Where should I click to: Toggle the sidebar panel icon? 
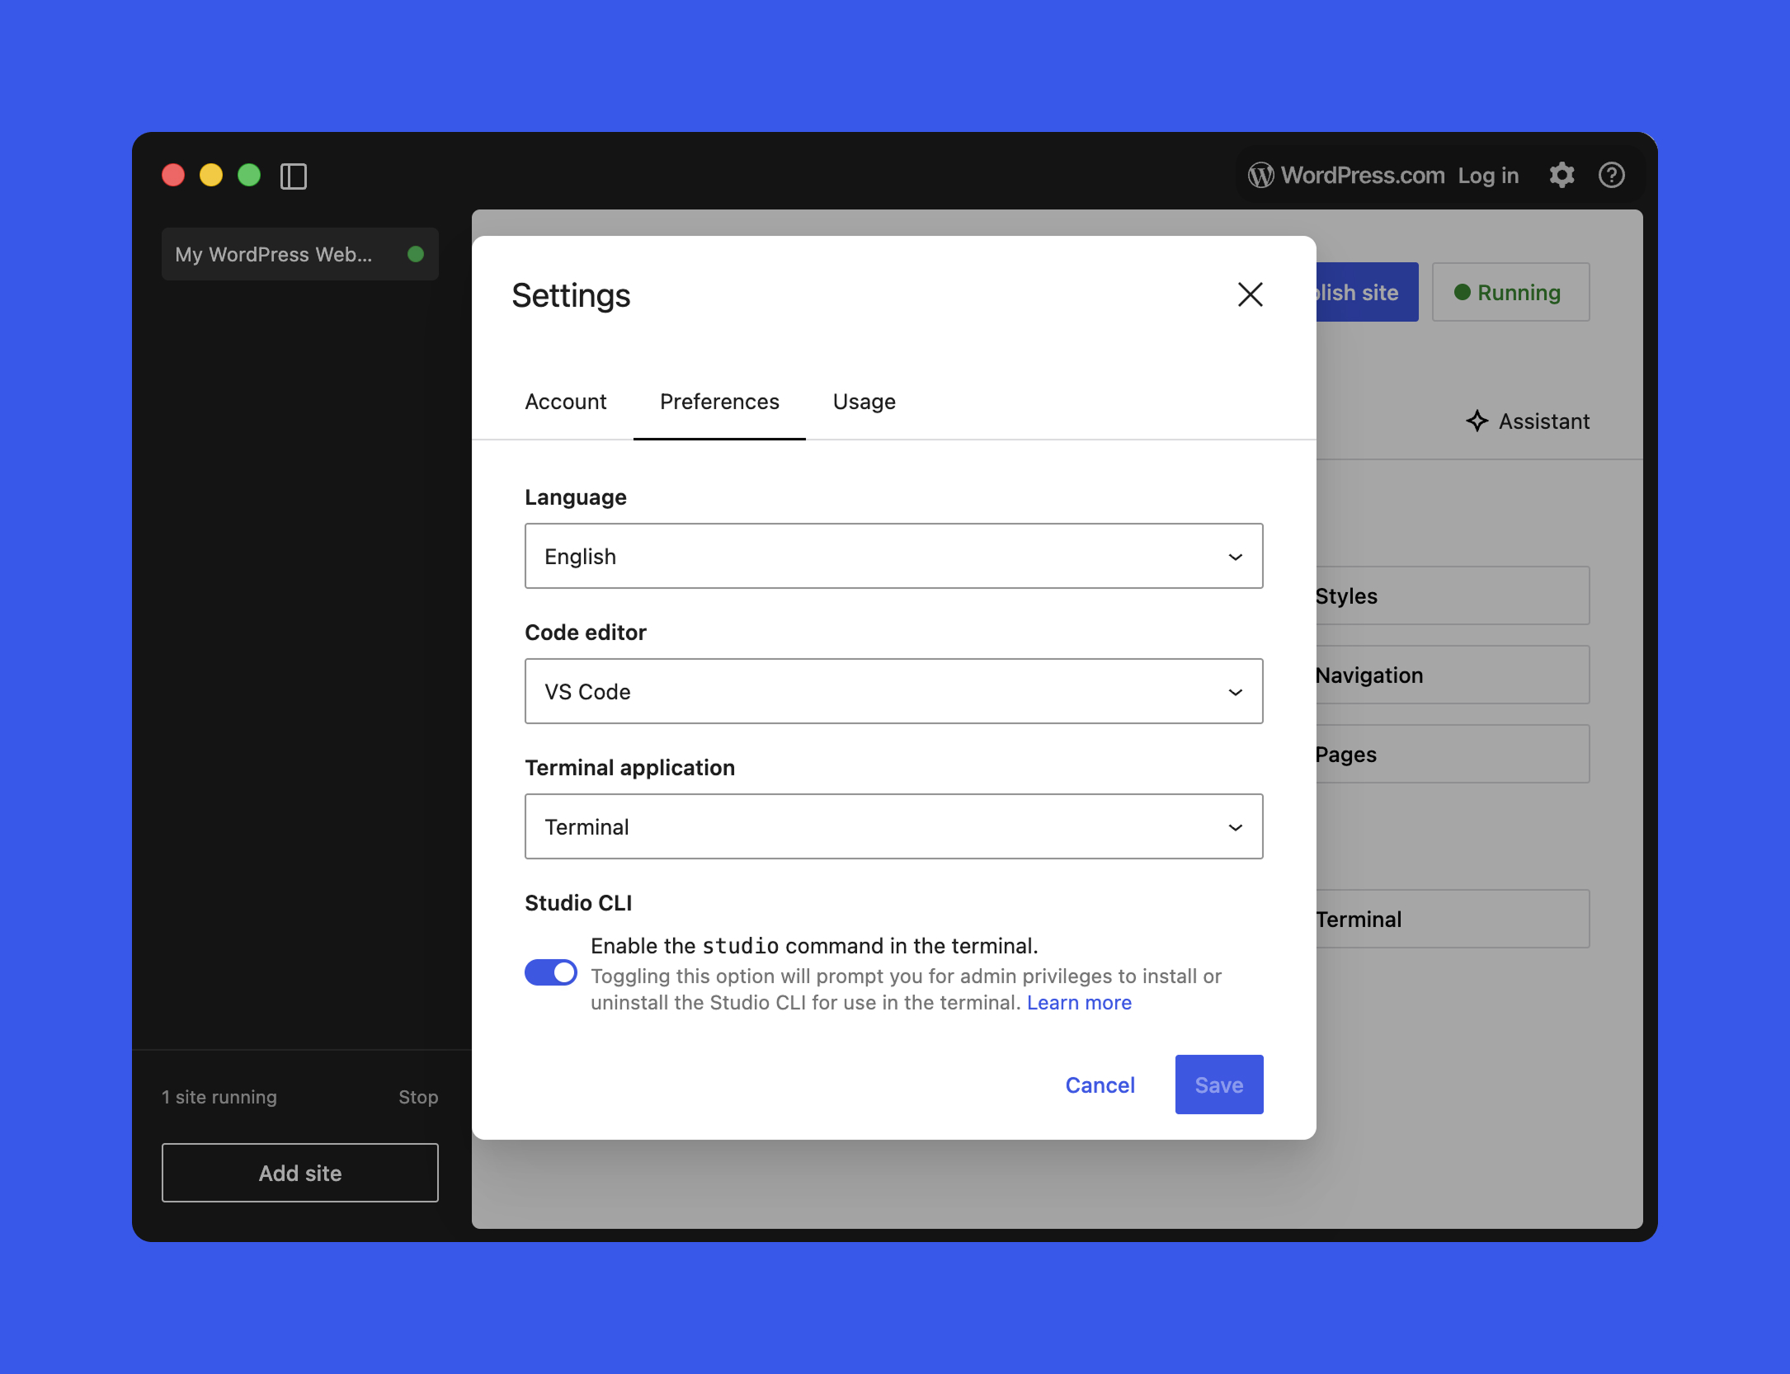point(294,176)
